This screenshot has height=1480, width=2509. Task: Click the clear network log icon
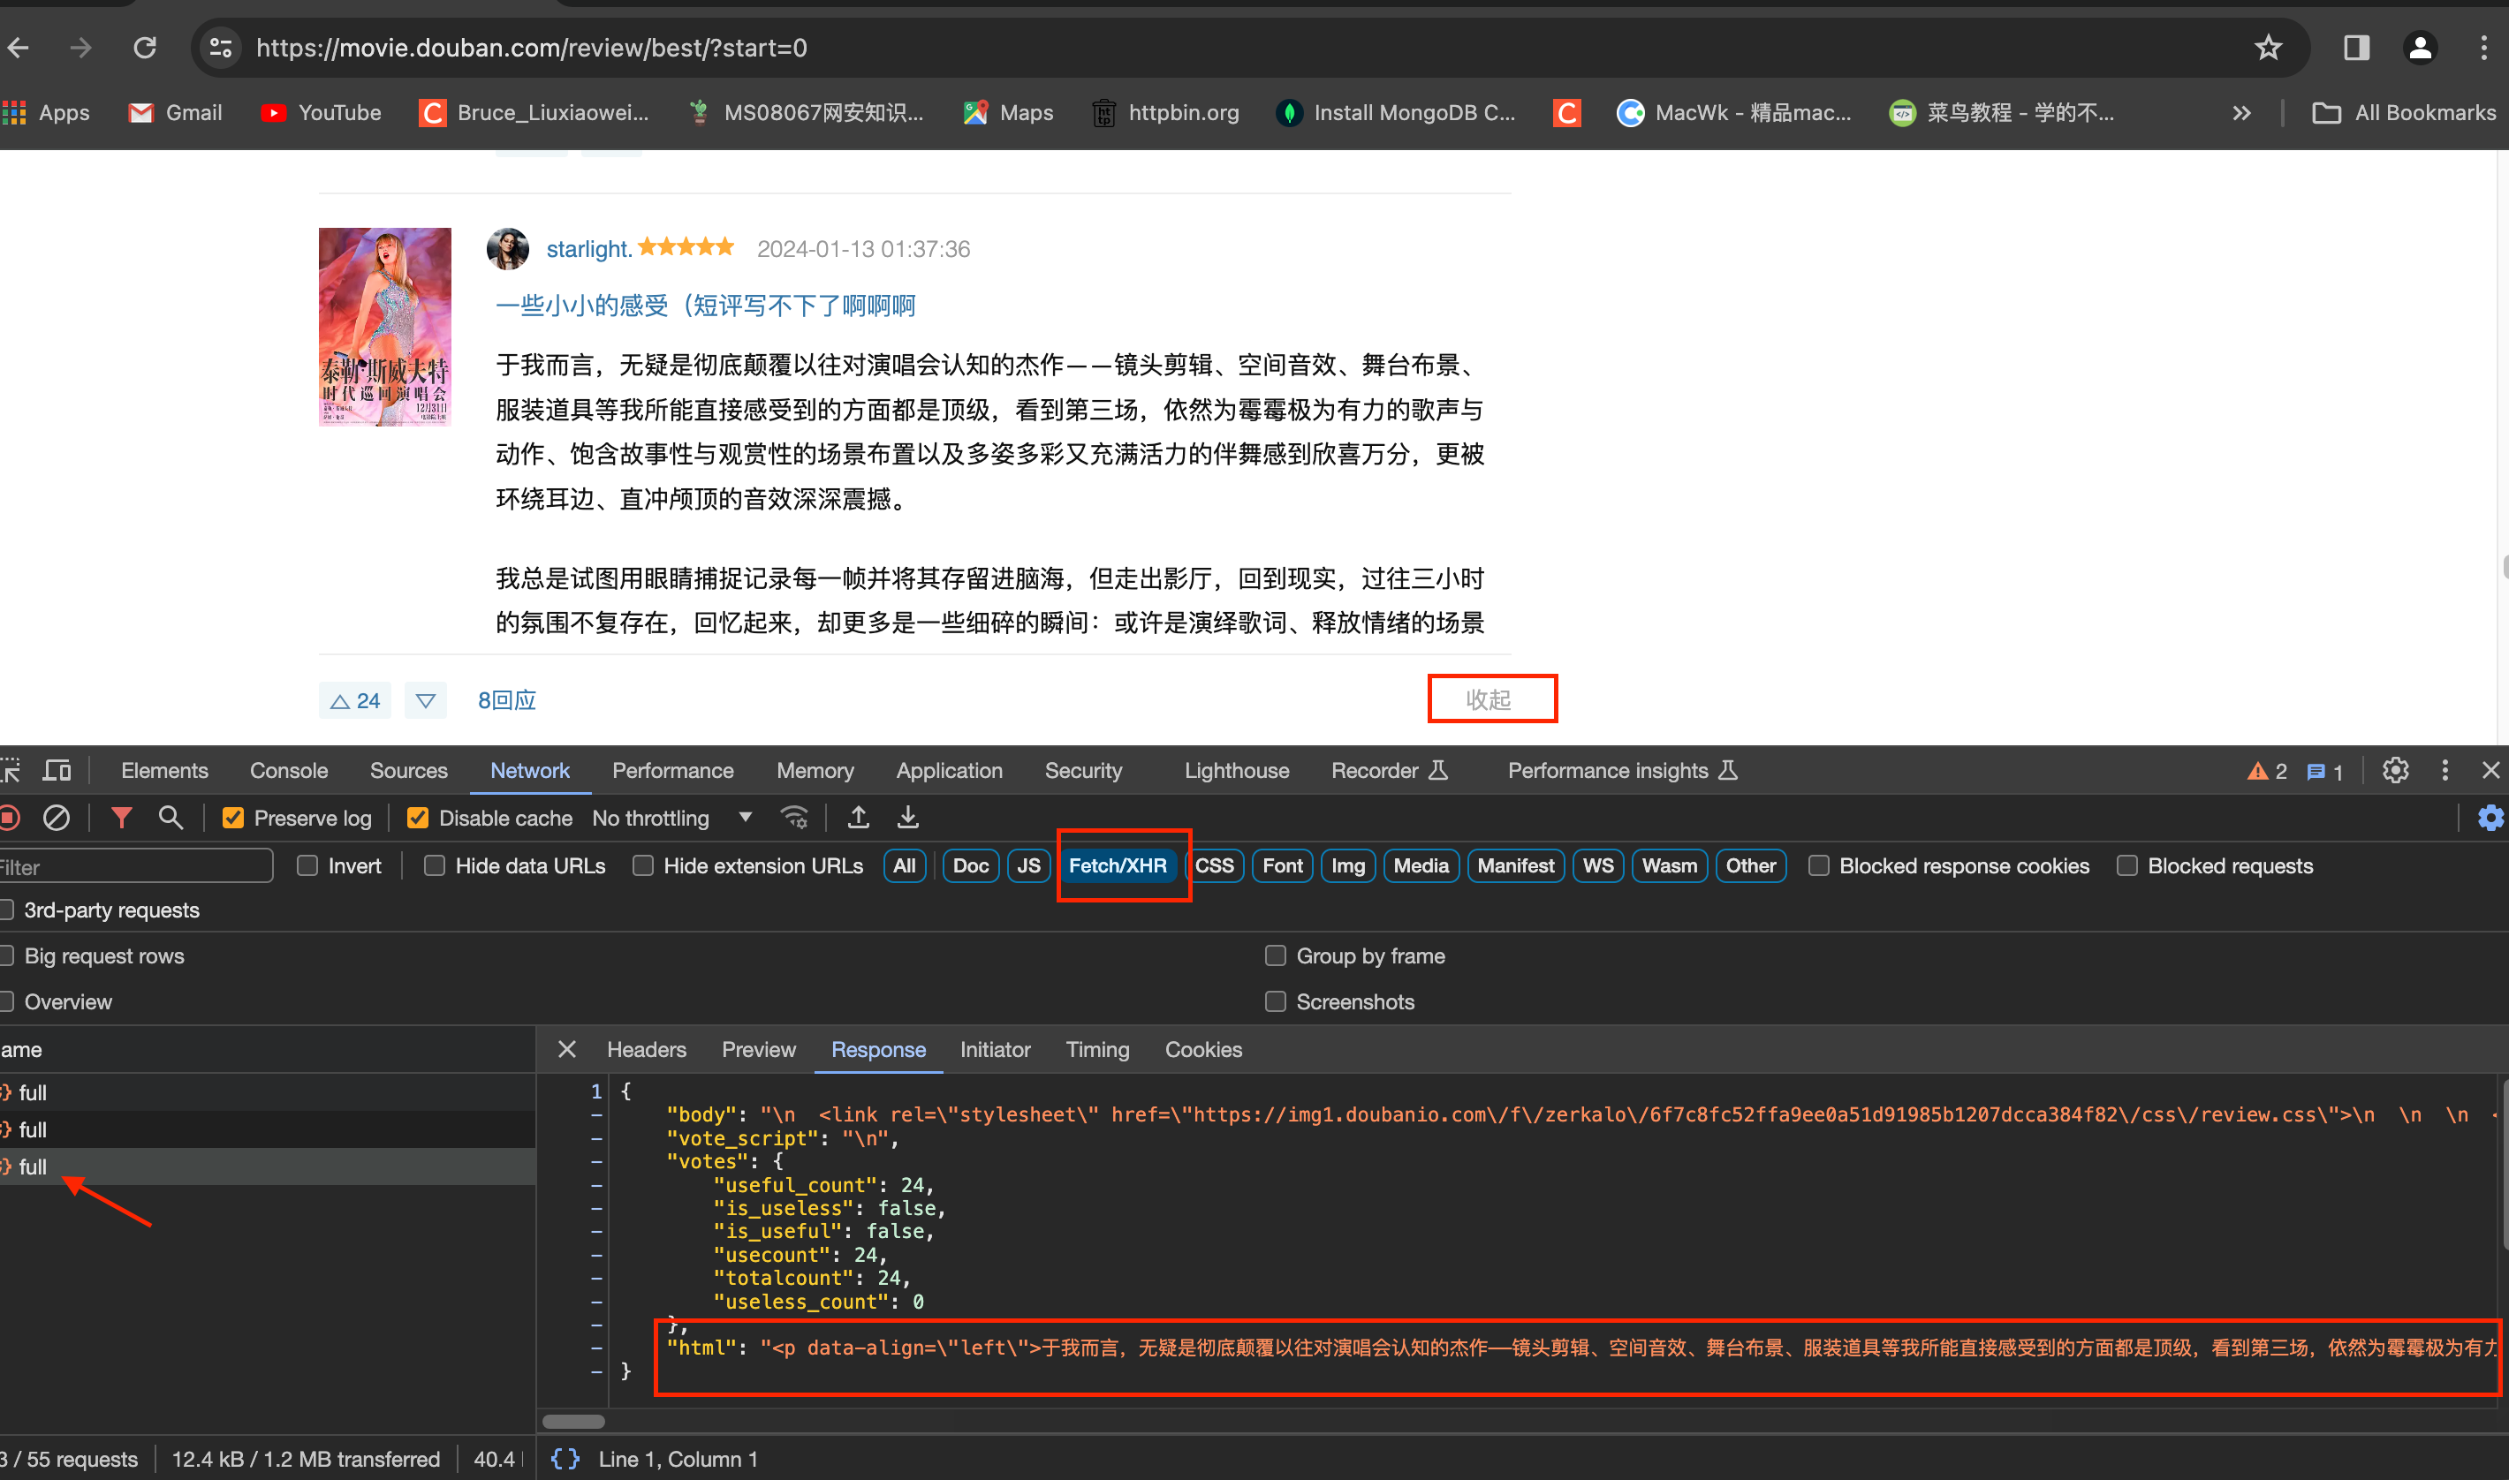58,818
